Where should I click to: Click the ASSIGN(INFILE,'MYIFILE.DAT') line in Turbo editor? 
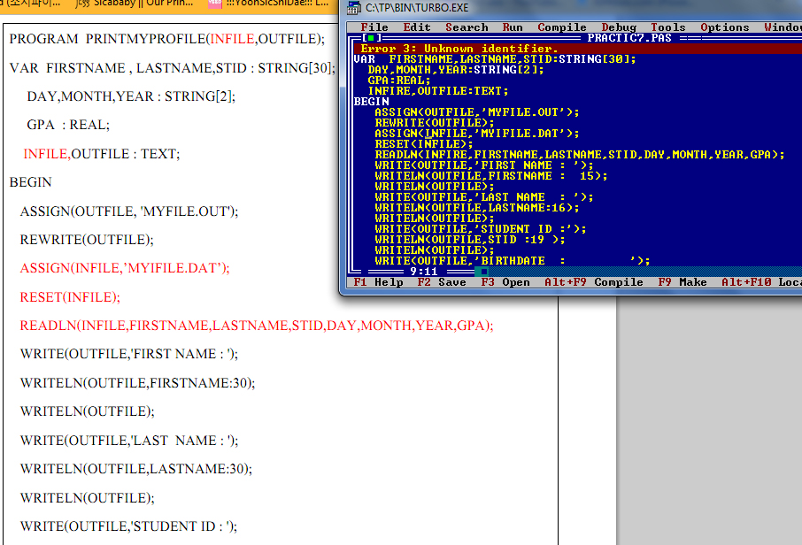coord(477,134)
